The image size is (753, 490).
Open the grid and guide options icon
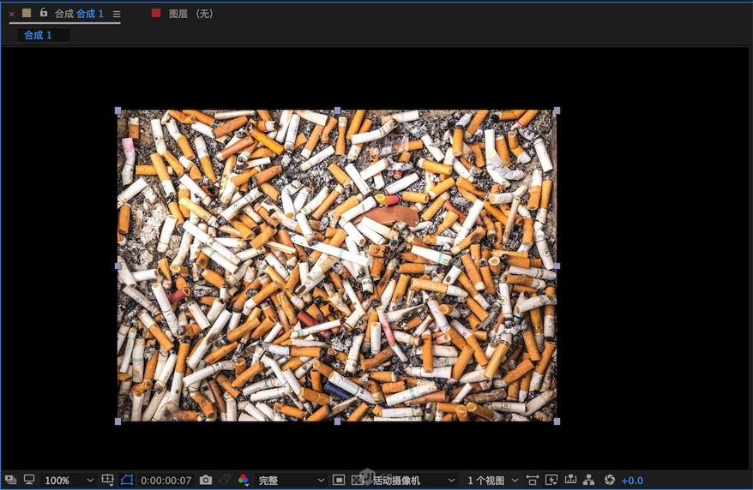(x=108, y=481)
